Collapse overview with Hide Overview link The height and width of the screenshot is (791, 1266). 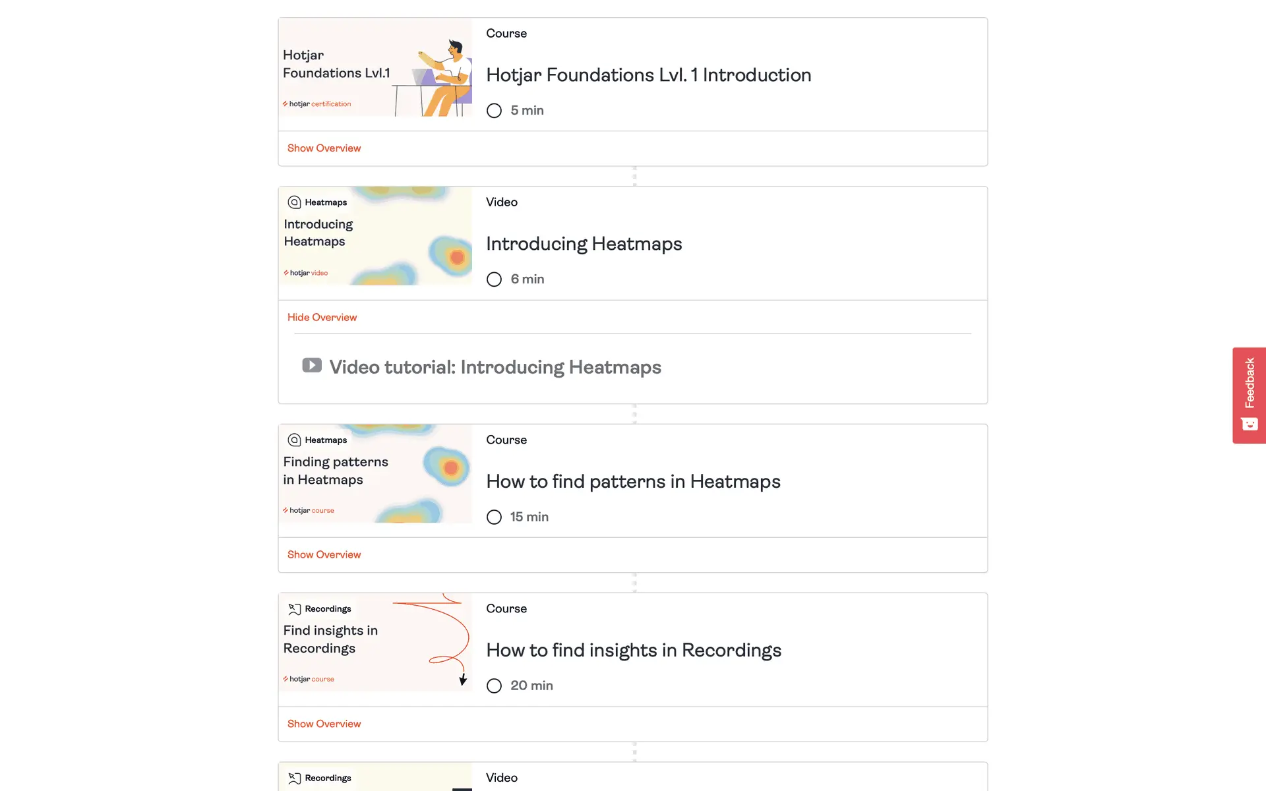(322, 317)
